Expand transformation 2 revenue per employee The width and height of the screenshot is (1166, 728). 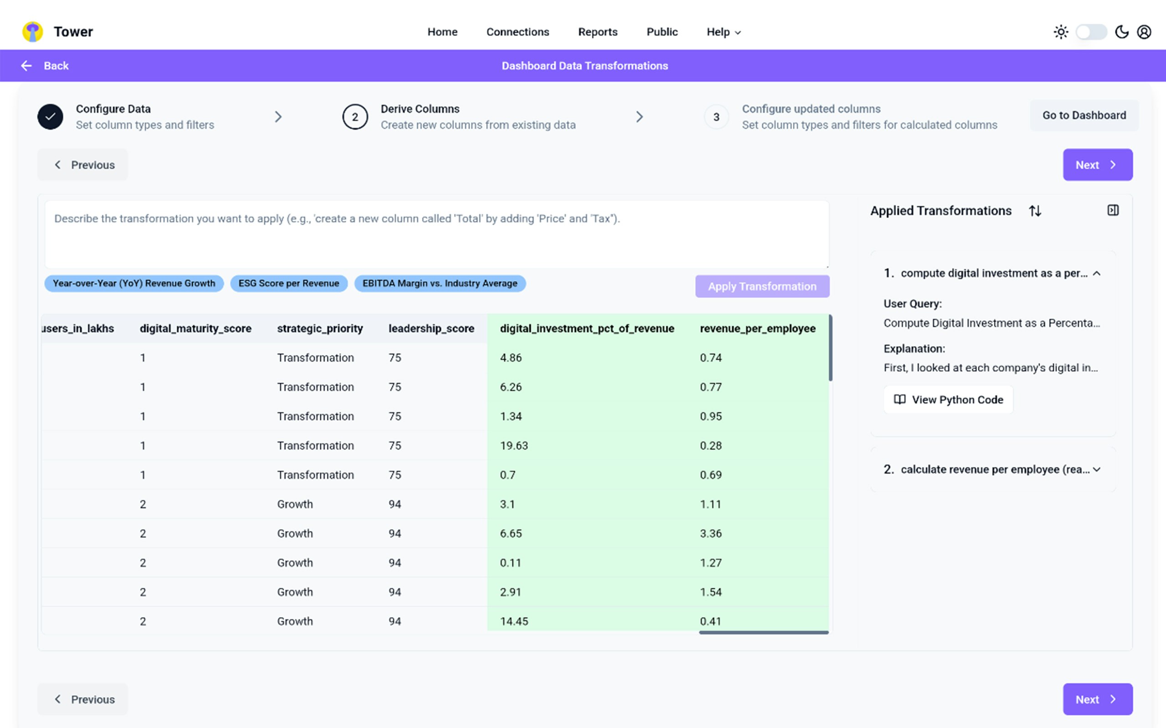click(x=1097, y=470)
